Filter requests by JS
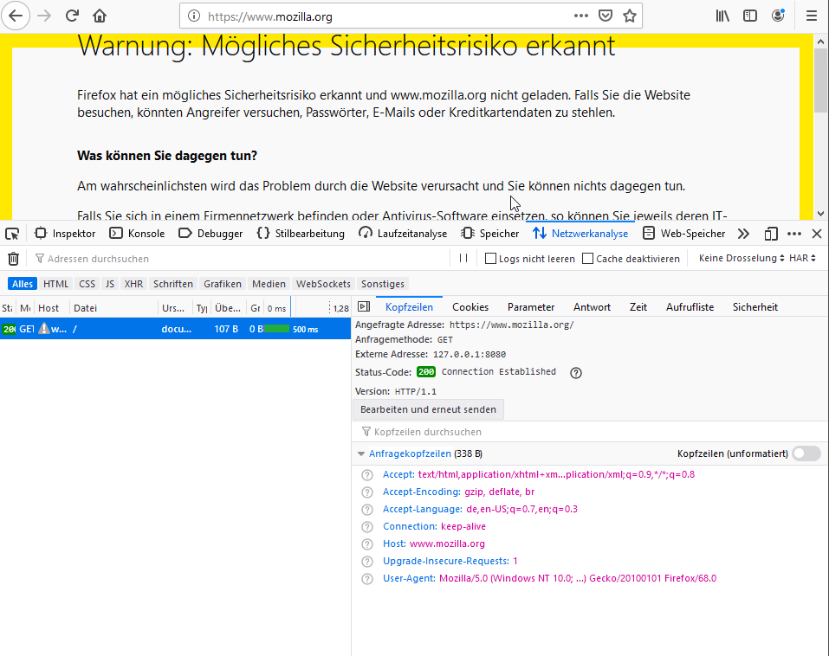The height and width of the screenshot is (656, 829). (109, 284)
